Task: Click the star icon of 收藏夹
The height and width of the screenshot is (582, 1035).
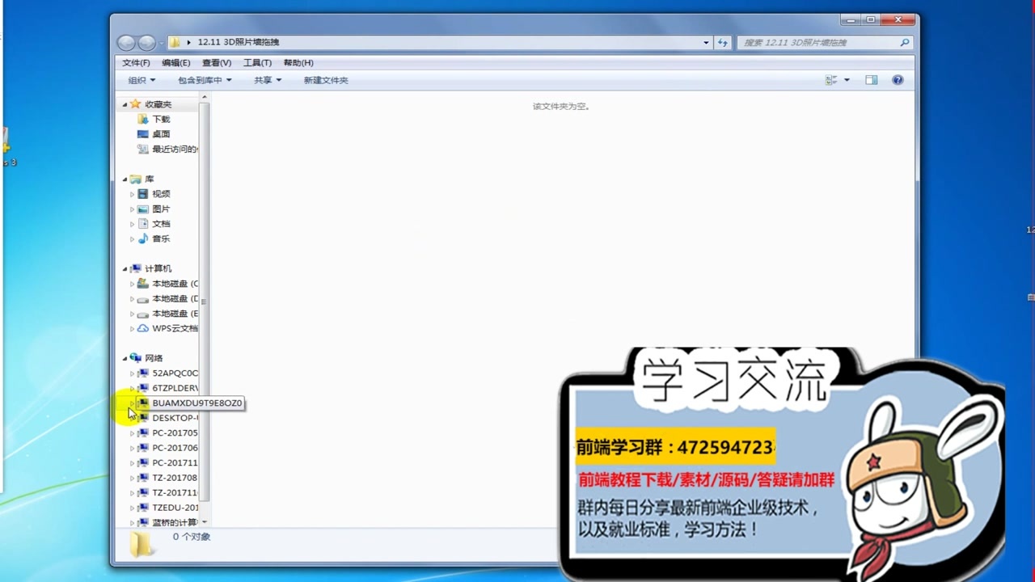Action: (136, 103)
